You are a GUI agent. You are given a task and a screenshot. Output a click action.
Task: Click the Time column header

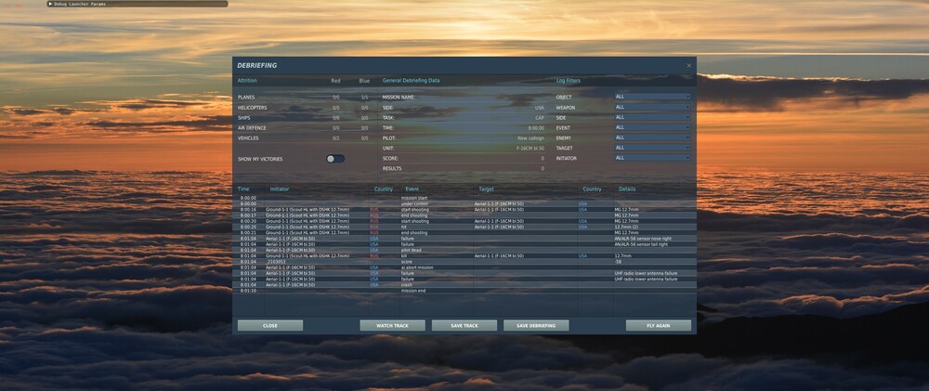click(242, 189)
